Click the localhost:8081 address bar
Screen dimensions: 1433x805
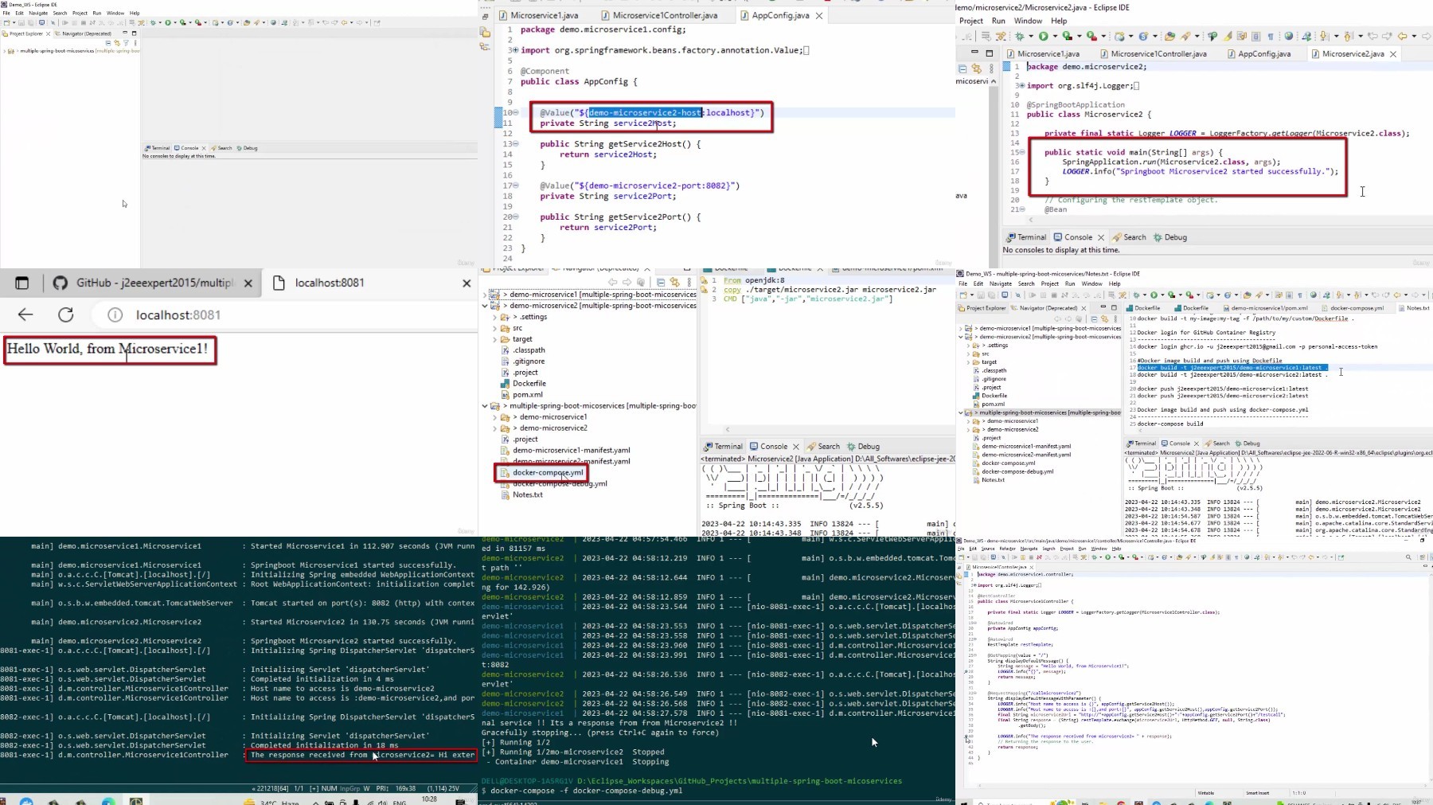[287, 315]
